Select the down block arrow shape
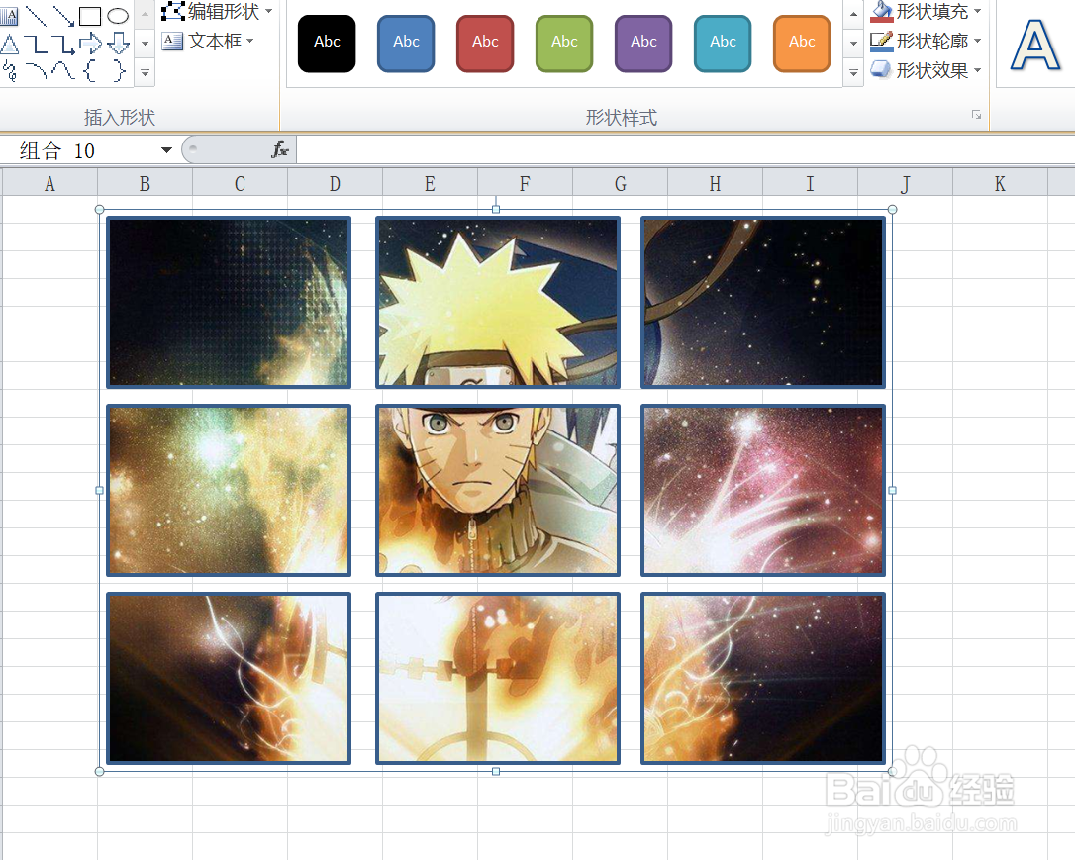This screenshot has width=1075, height=860. point(118,44)
